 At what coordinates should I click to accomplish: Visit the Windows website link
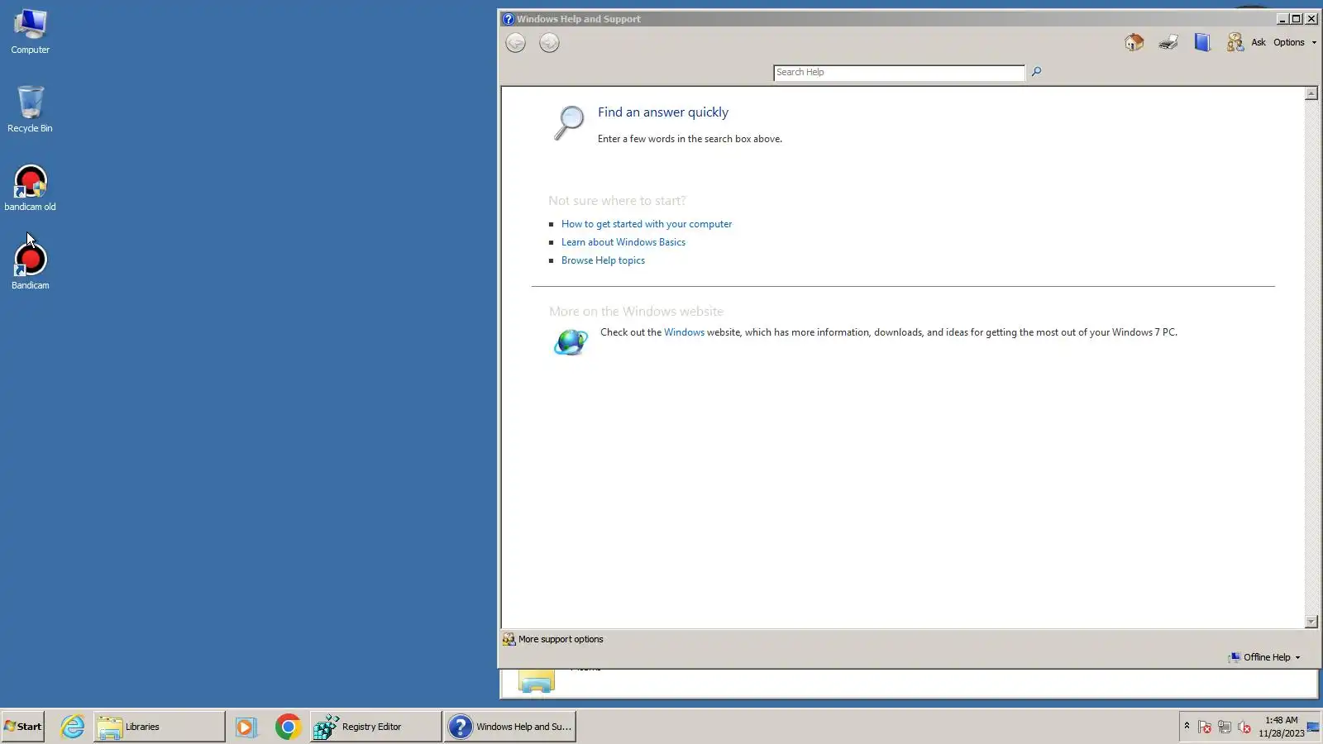(x=684, y=332)
